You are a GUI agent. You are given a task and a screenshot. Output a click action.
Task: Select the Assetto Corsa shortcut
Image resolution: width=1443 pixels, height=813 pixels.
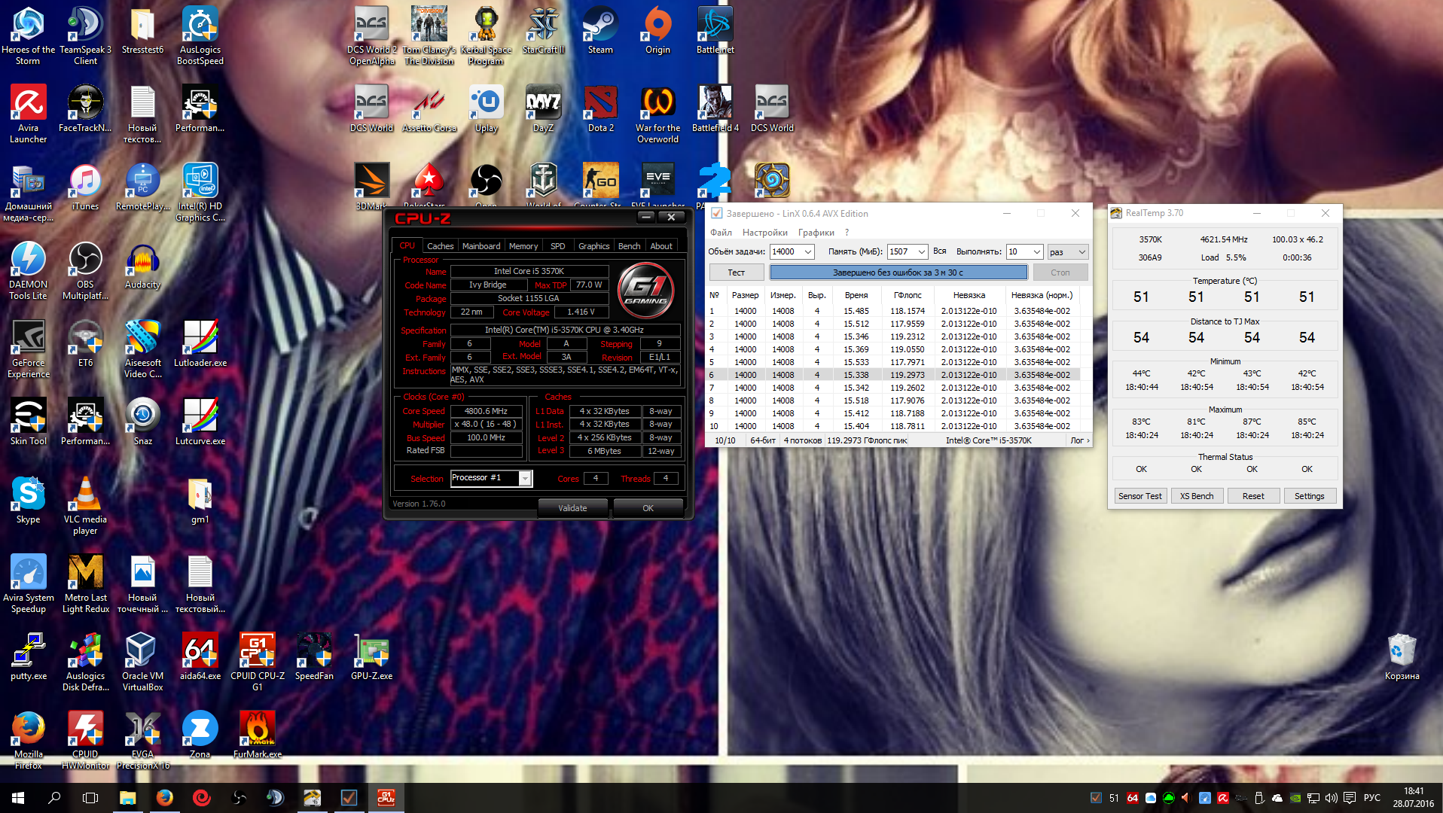point(429,108)
